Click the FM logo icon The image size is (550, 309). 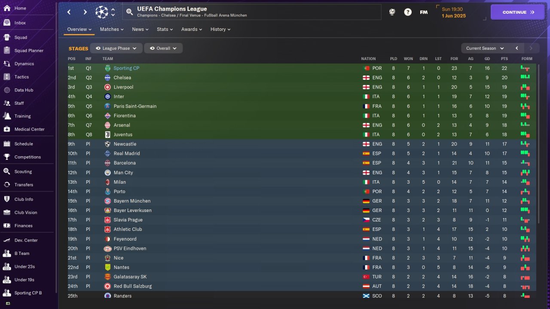424,12
